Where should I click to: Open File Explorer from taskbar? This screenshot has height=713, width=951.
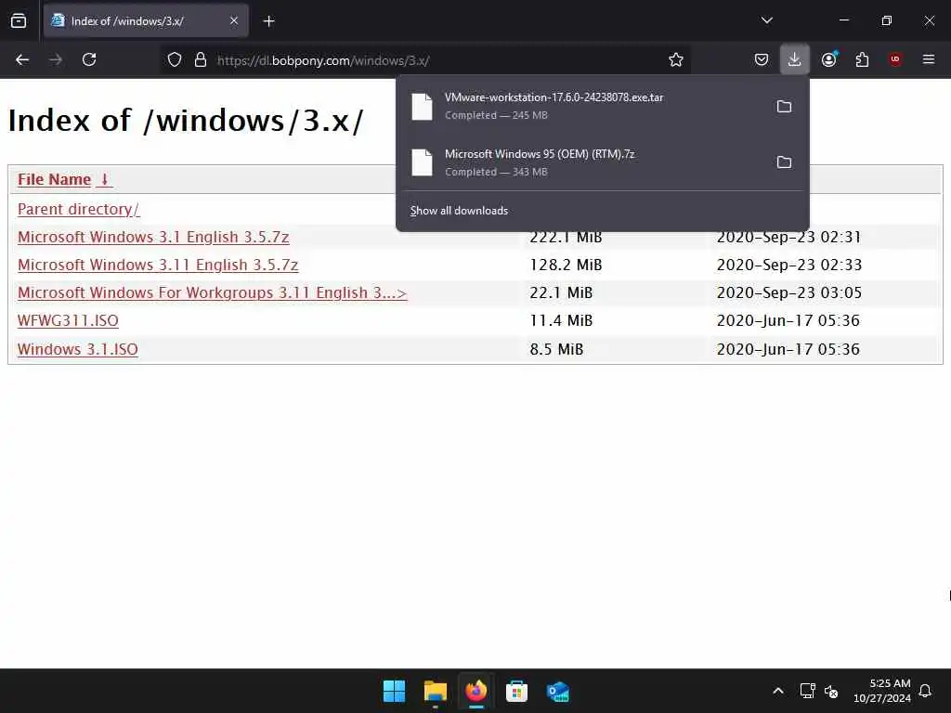point(436,691)
